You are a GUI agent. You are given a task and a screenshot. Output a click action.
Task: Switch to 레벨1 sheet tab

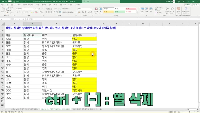point(25,109)
